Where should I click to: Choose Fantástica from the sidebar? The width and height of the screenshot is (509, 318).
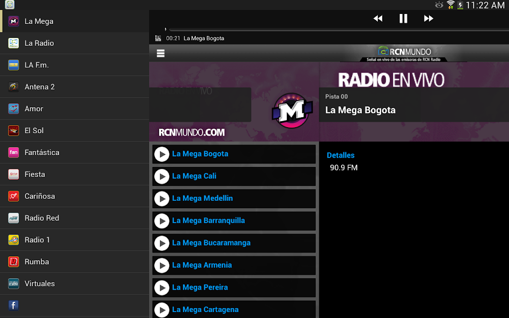pos(75,153)
